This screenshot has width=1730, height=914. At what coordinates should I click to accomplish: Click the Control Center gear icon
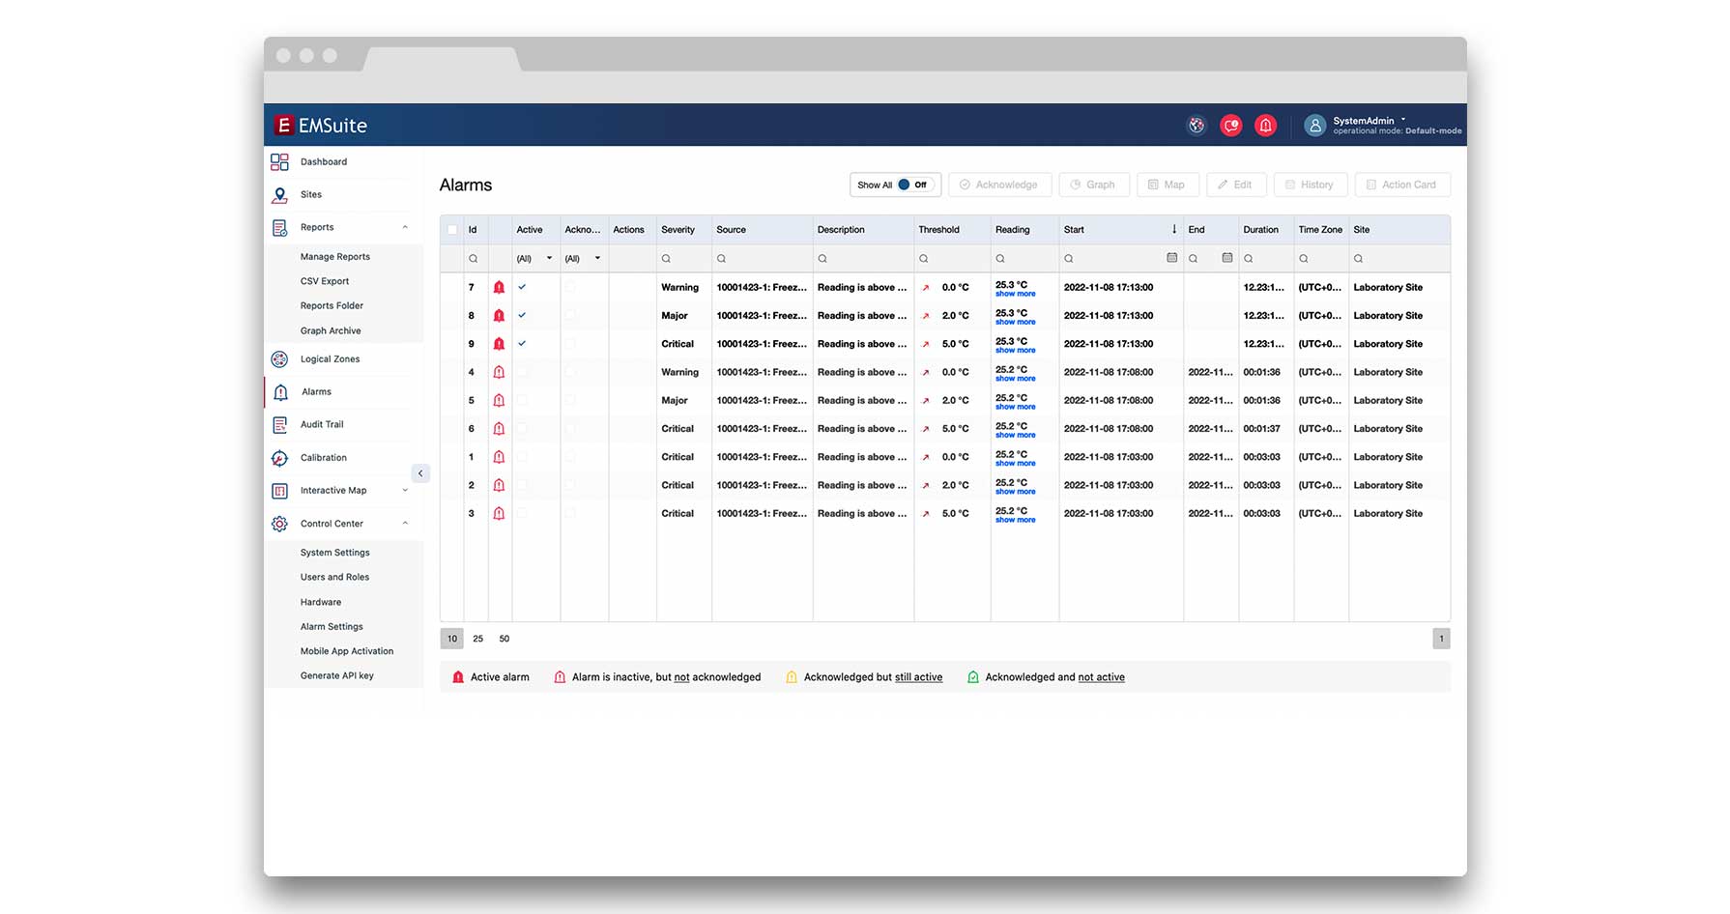tap(279, 524)
